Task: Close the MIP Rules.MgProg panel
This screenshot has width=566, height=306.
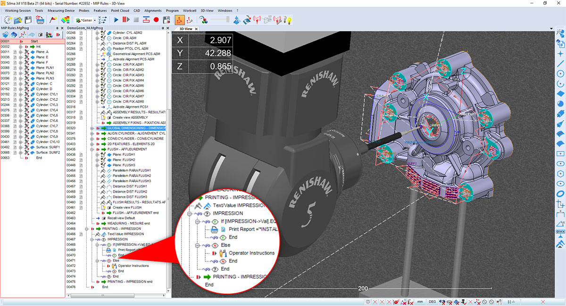Action: pyautogui.click(x=61, y=28)
